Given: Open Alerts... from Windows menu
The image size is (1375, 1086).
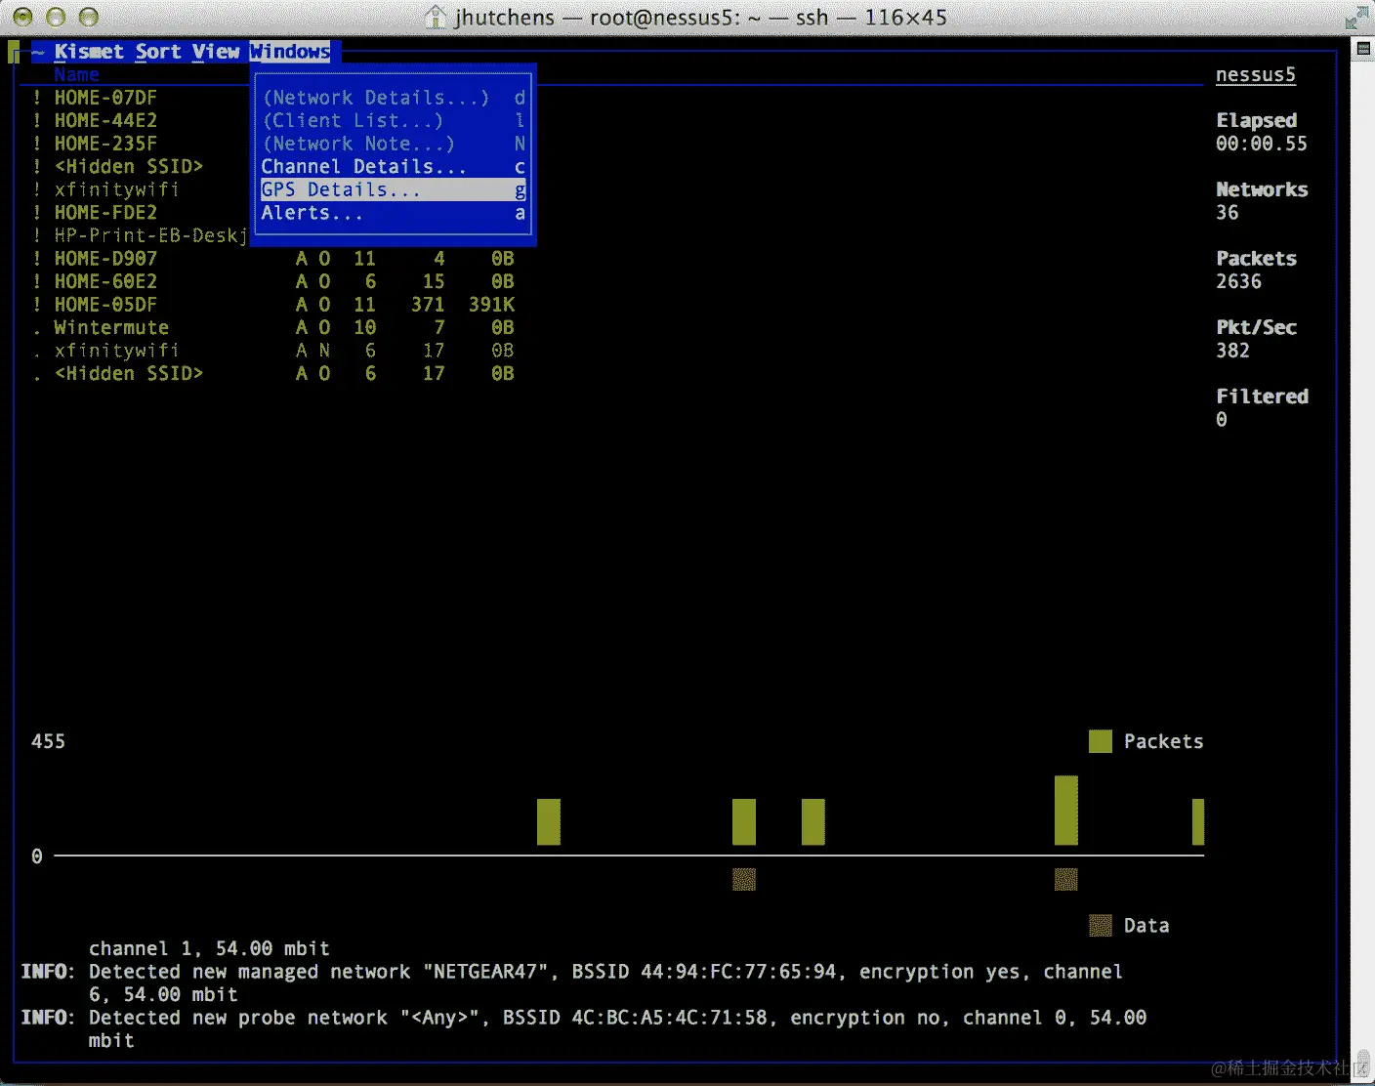Looking at the screenshot, I should [394, 213].
